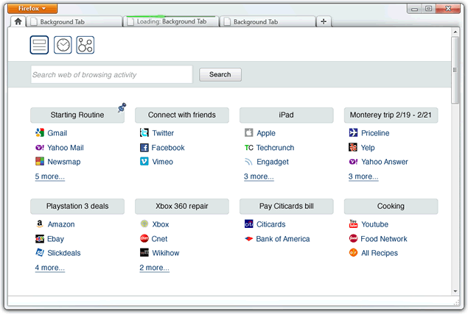The width and height of the screenshot is (468, 314).
Task: Click the Youtube icon
Action: (x=354, y=224)
